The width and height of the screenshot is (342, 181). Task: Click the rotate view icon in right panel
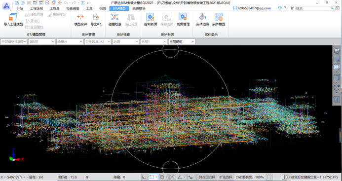[337, 88]
